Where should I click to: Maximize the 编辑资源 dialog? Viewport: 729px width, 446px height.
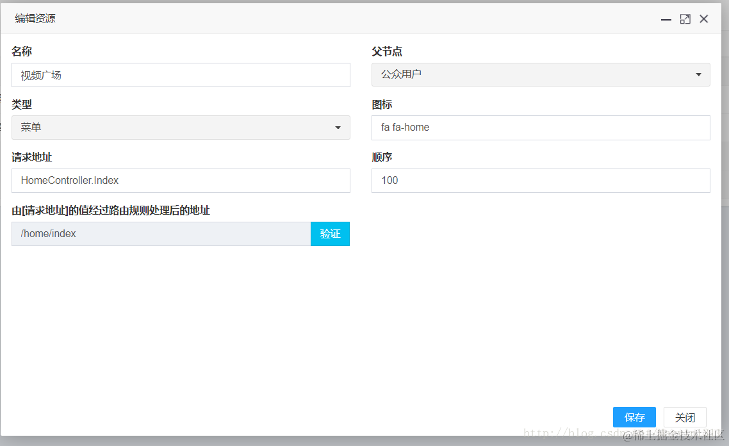pyautogui.click(x=685, y=19)
